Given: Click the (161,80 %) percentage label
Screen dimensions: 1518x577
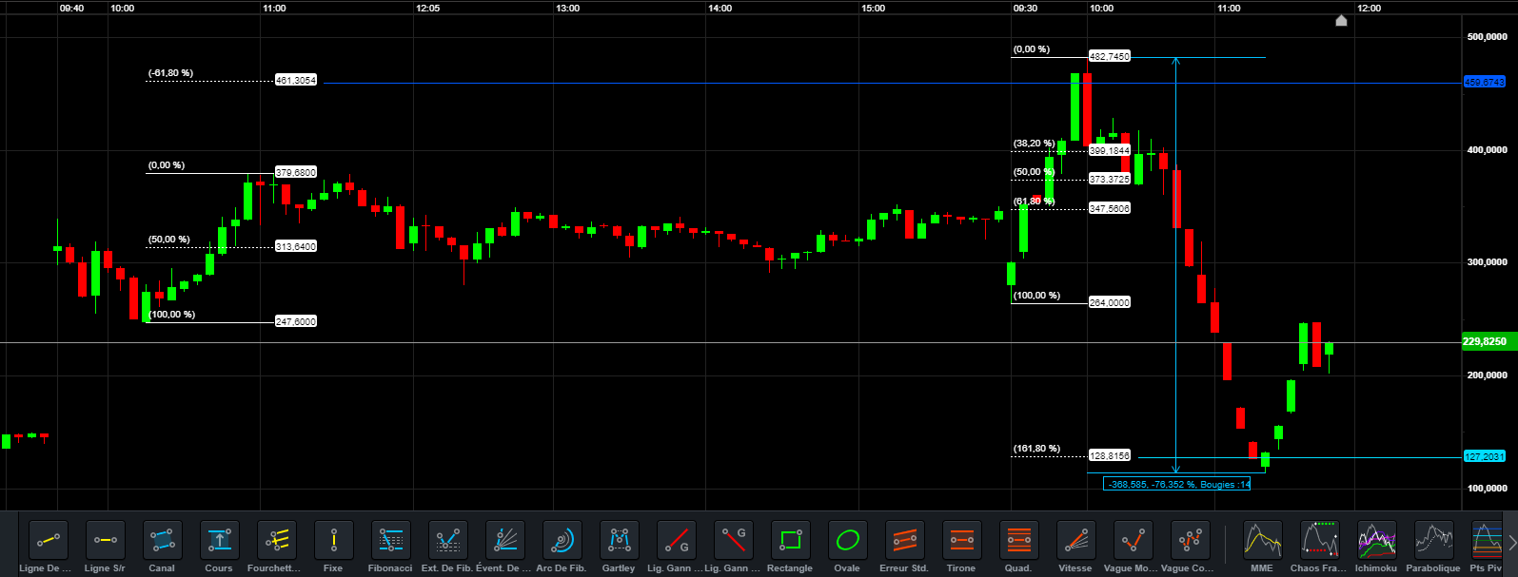Looking at the screenshot, I should [x=1036, y=449].
